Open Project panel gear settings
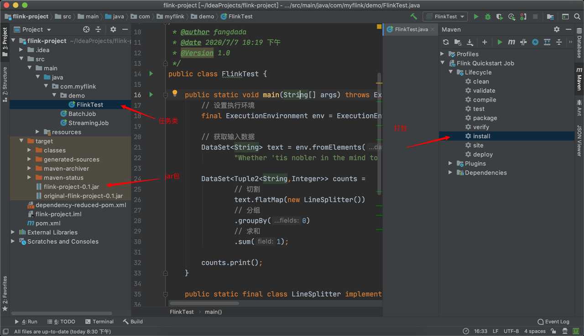 click(113, 29)
